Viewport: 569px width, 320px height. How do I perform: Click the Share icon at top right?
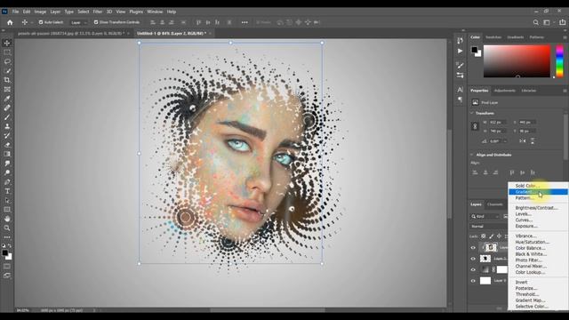pyautogui.click(x=562, y=22)
